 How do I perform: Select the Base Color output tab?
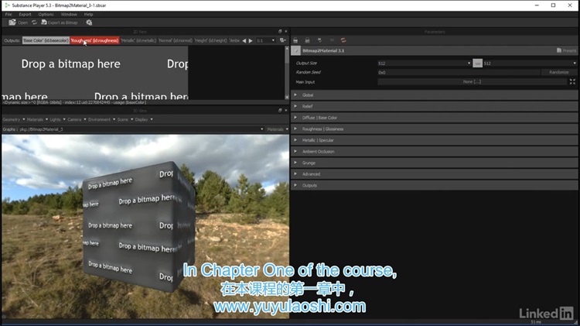click(46, 41)
